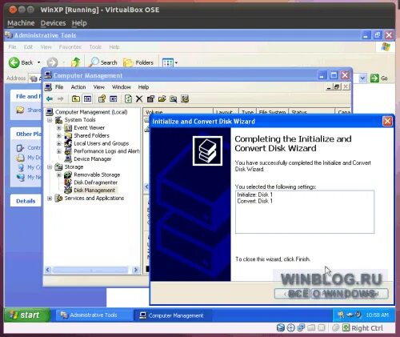This screenshot has width=400, height=337.
Task: Expand the Shared Folders node
Action: [59, 135]
